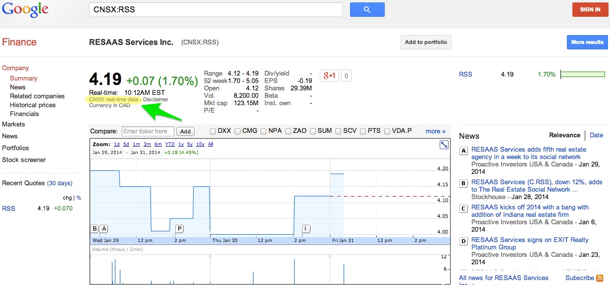Select news marker A in news list

click(464, 151)
